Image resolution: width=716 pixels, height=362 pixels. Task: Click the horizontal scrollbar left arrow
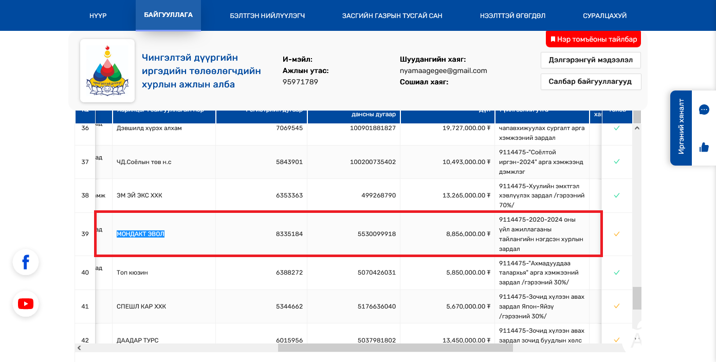click(x=79, y=348)
